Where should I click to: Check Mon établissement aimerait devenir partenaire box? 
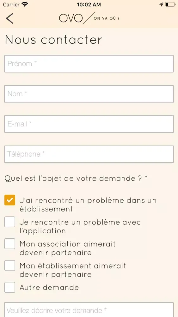pyautogui.click(x=10, y=266)
